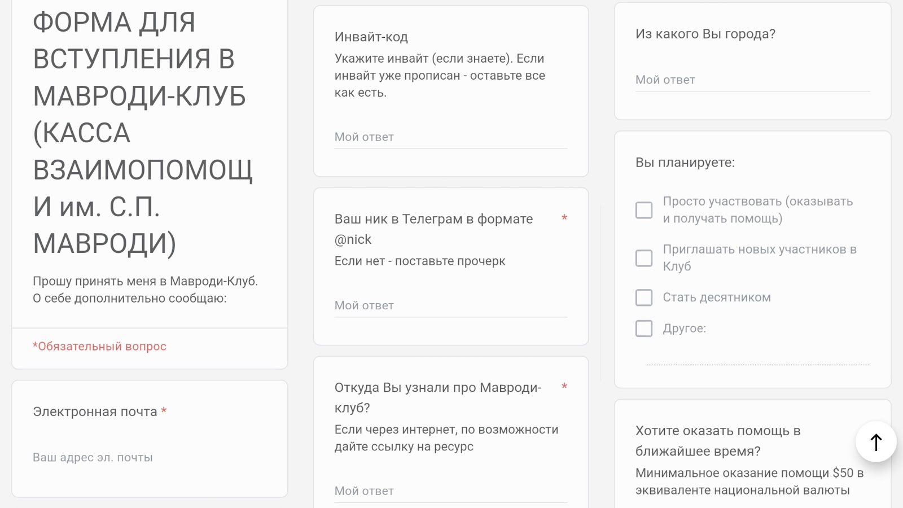Click 'Укажите инвайт (если знаете)' hint text
Viewport: 903px width, 508px height.
440,76
